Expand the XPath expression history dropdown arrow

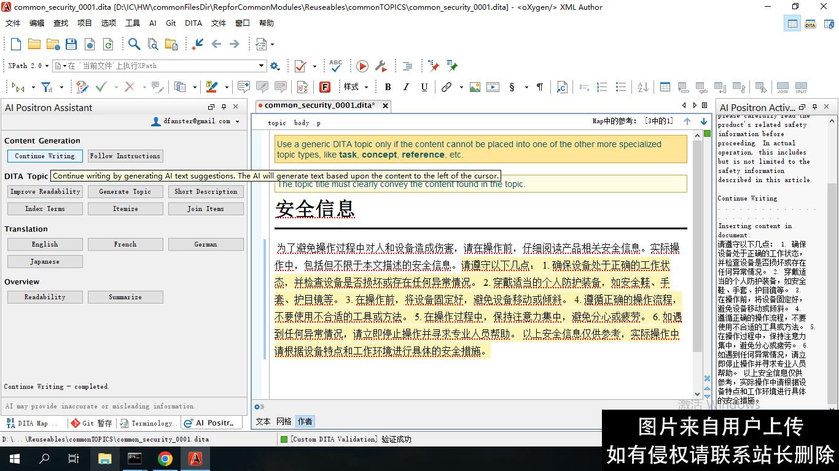[x=261, y=66]
